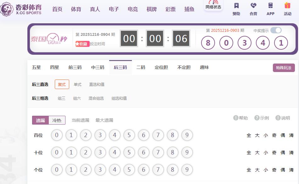Select number 7 in 十位 row

pyautogui.click(x=158, y=152)
